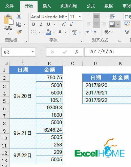This screenshot has height=167, width=131.
Task: Decrease font size with smaller A icon
Action: (71, 24)
